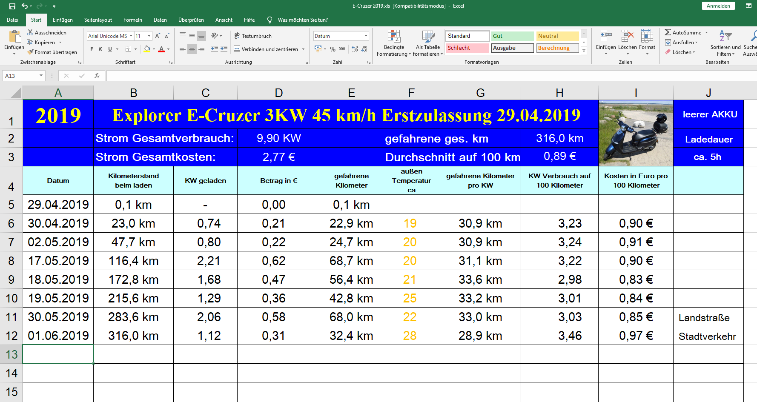
Task: Apply the yellow fill color swatch
Action: (x=147, y=49)
